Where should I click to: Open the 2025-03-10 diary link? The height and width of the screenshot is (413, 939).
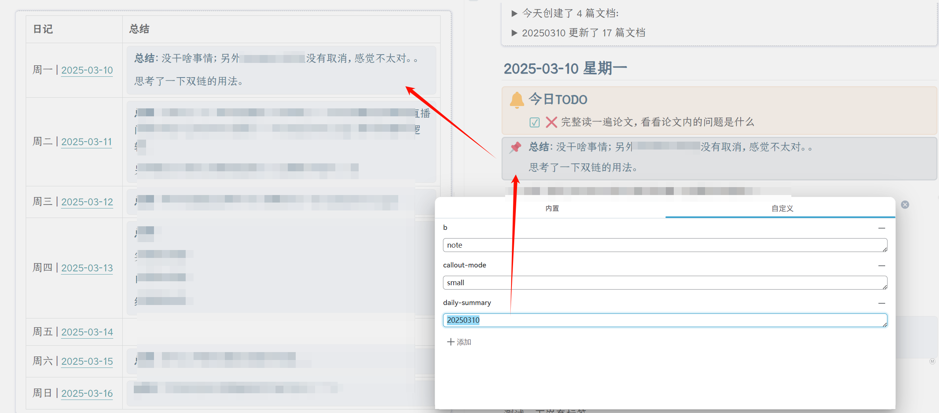pyautogui.click(x=87, y=70)
